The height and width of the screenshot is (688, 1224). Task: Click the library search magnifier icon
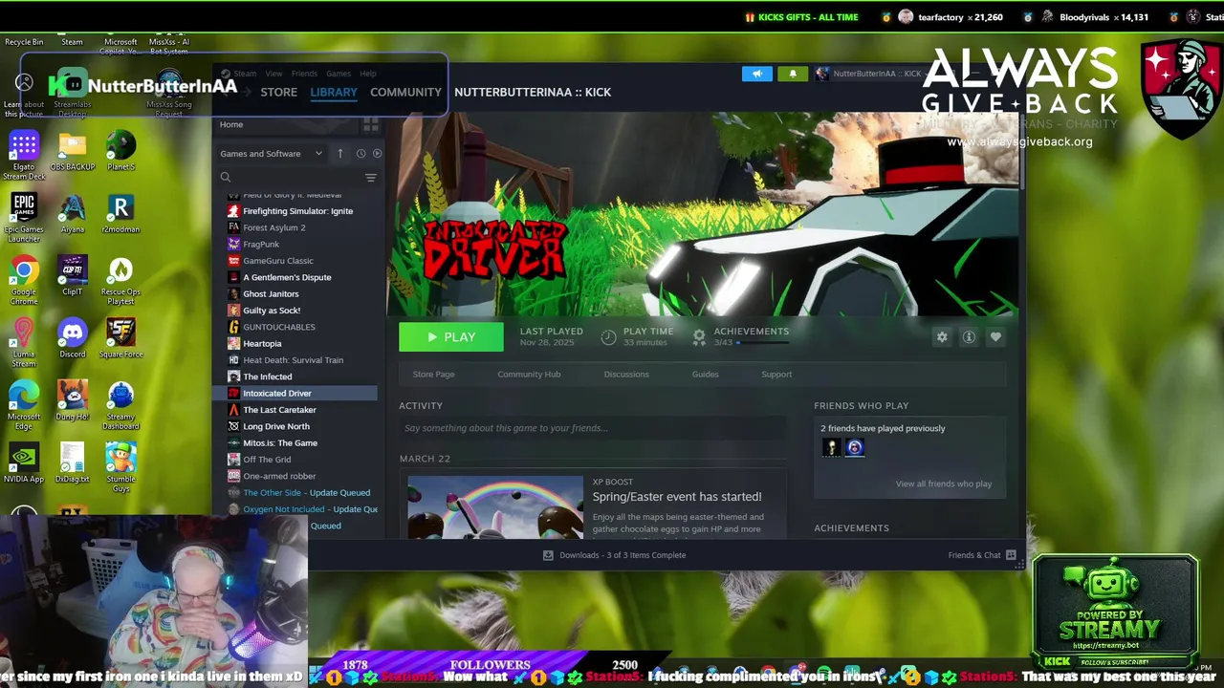coord(226,177)
